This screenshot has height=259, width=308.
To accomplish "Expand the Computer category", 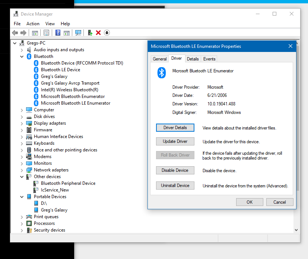I will pyautogui.click(x=22, y=110).
